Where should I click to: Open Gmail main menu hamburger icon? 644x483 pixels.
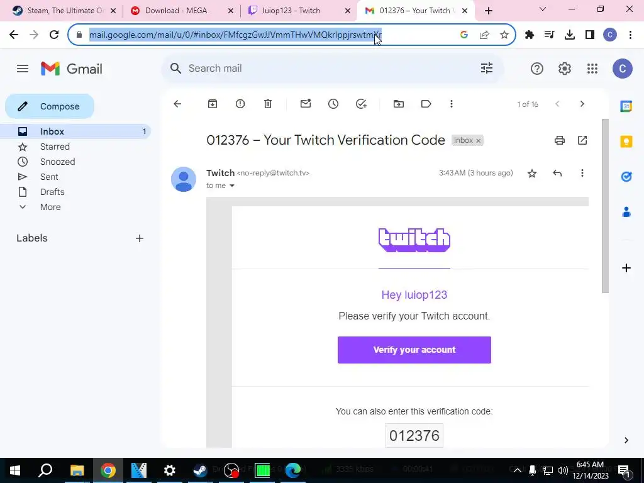pyautogui.click(x=23, y=69)
